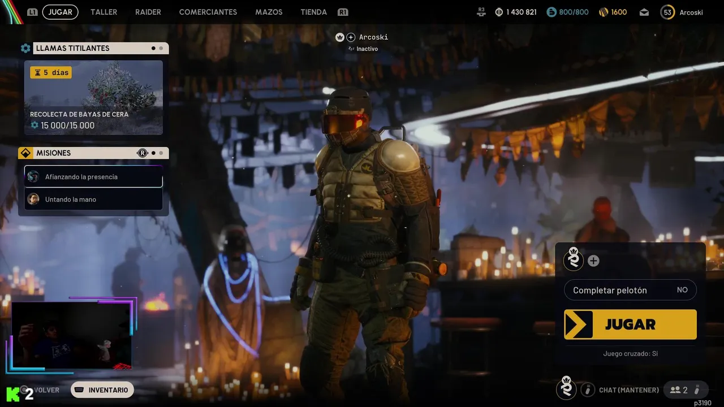This screenshot has width=724, height=407.
Task: Open the squad members count button
Action: [685, 389]
